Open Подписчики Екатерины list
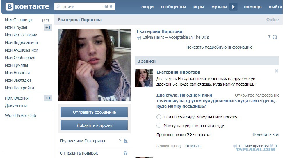This screenshot has width=283, height=158. (83, 141)
